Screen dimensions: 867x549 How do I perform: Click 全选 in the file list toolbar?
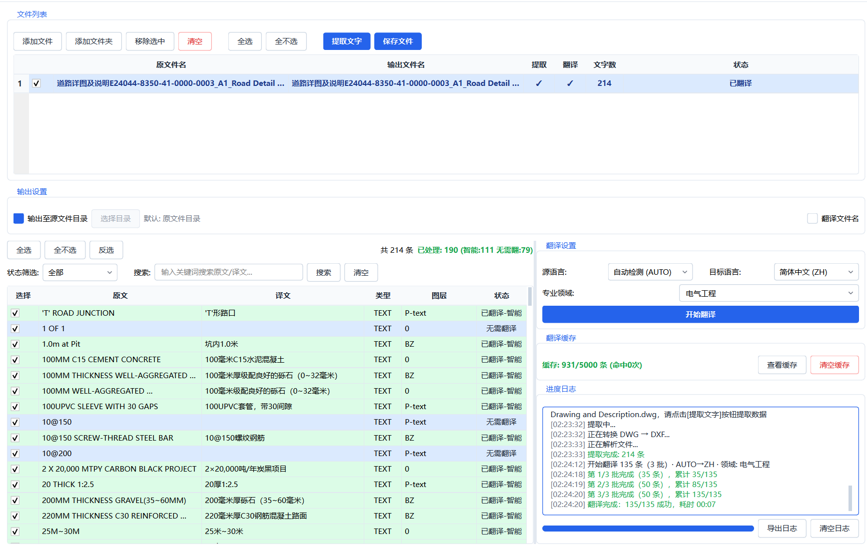click(x=245, y=41)
